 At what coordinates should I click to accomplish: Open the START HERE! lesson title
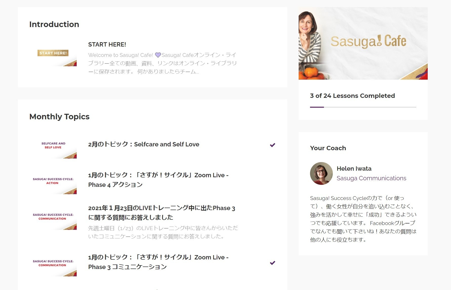coord(107,44)
